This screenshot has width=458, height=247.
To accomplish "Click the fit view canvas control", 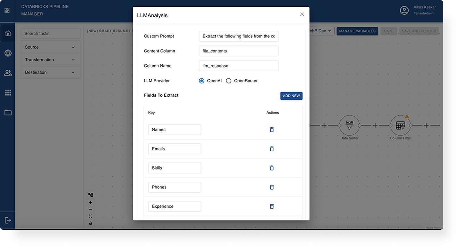I will [91, 216].
